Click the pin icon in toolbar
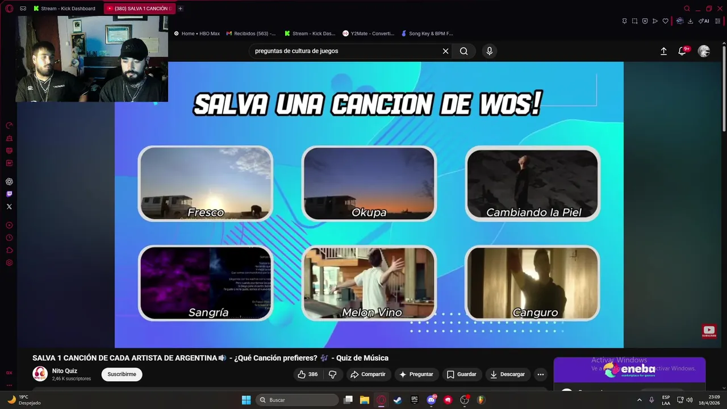This screenshot has width=727, height=409. 624,21
